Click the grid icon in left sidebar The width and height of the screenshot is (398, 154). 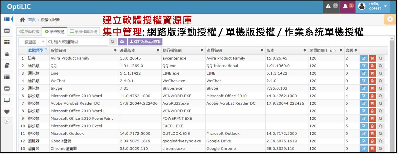pos(7,42)
